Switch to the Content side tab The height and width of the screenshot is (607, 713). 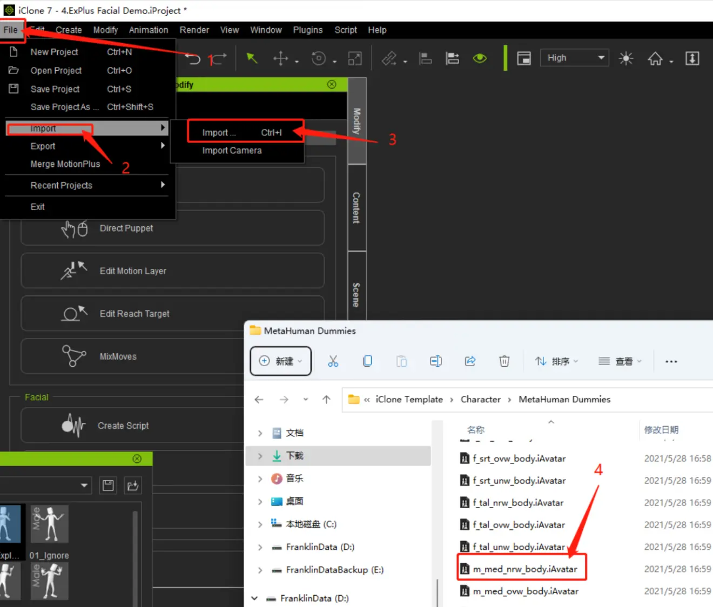(x=357, y=208)
